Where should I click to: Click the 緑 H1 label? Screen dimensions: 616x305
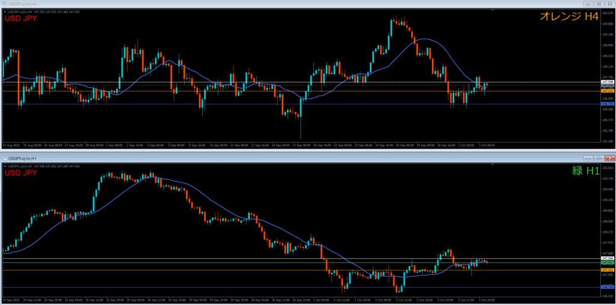[585, 171]
